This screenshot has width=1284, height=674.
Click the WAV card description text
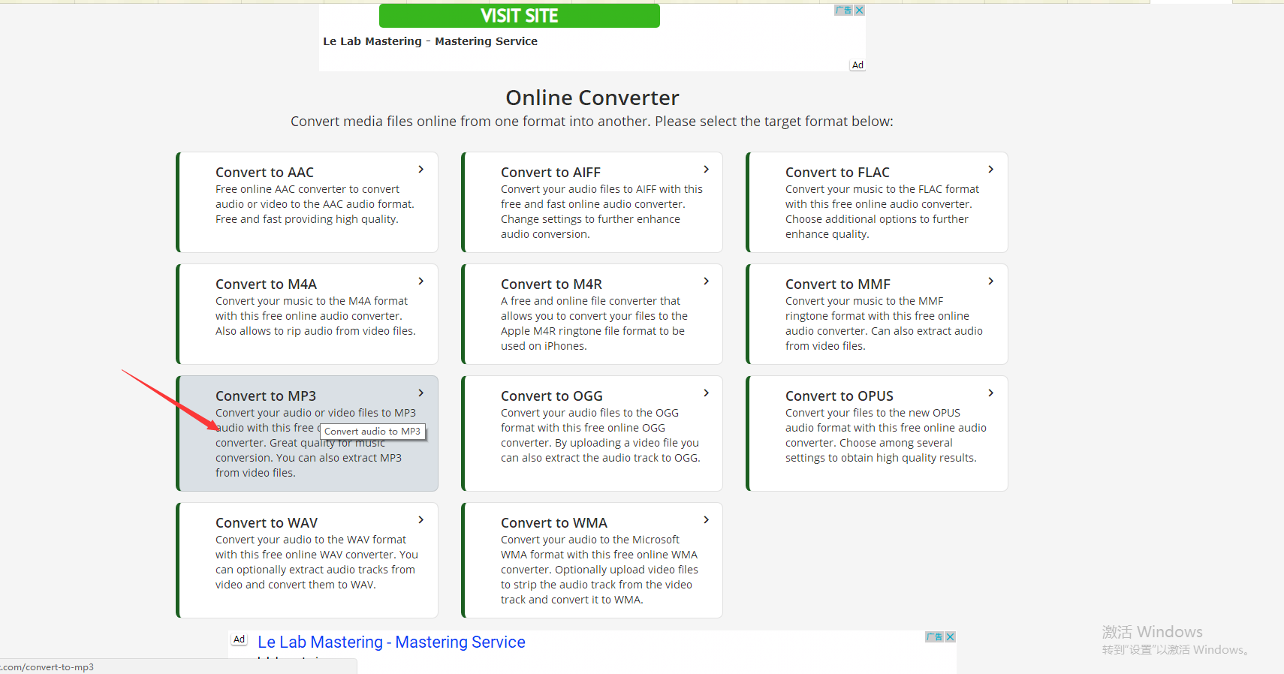pos(317,562)
